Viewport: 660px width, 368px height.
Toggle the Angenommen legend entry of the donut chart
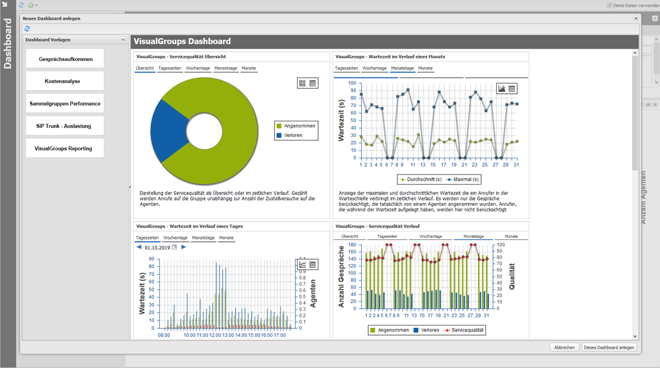tap(296, 126)
